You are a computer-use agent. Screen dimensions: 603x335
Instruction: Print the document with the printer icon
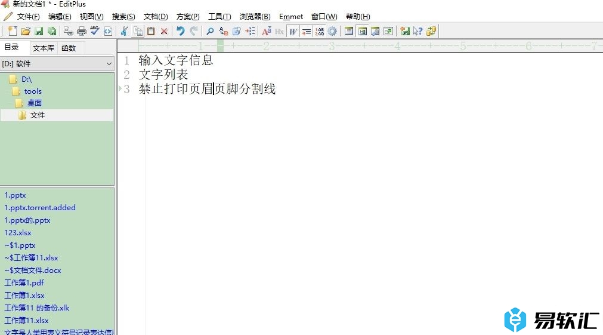coord(82,31)
